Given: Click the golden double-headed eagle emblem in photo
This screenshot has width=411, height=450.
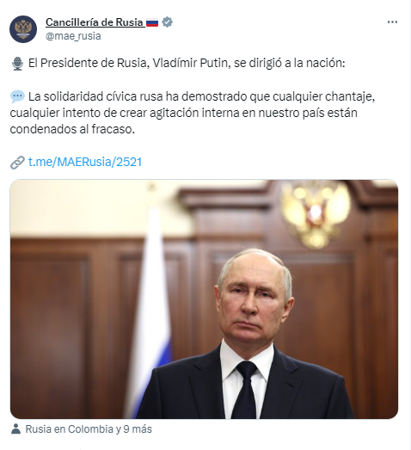Looking at the screenshot, I should click(316, 213).
